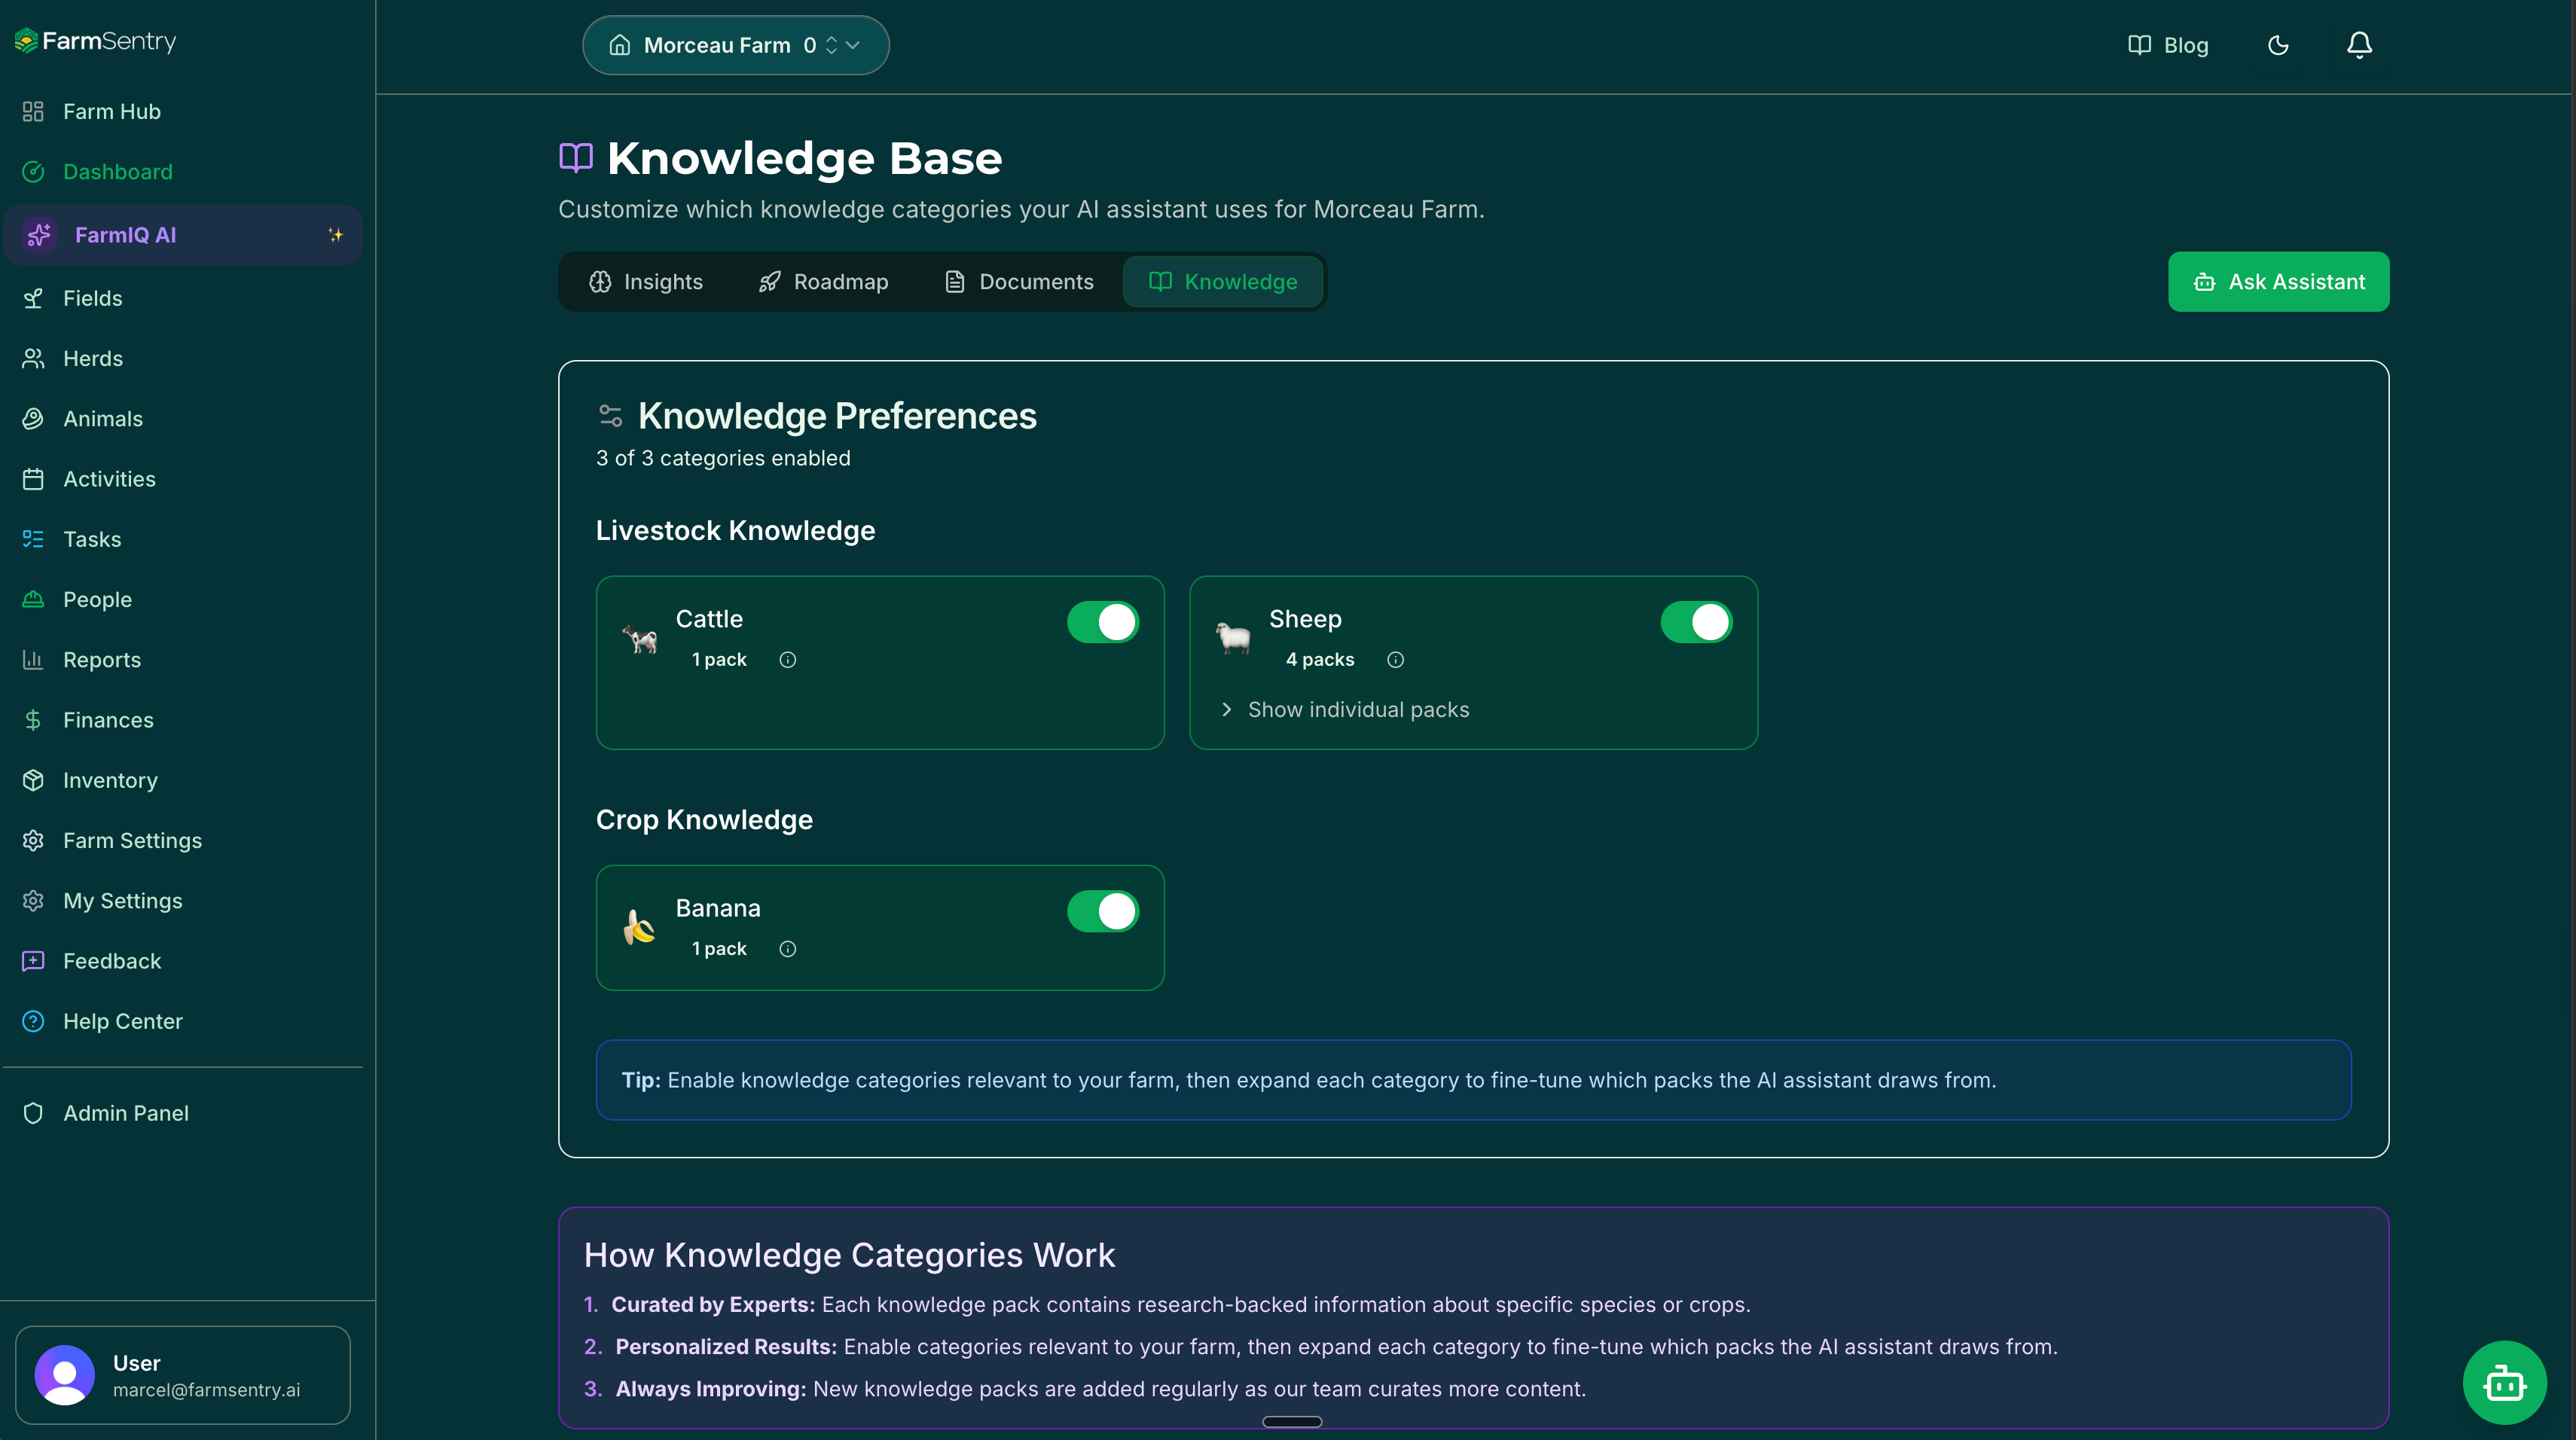Screen dimensions: 2576x1440
Task: Switch off the Banana knowledge toggle
Action: [x=1103, y=911]
